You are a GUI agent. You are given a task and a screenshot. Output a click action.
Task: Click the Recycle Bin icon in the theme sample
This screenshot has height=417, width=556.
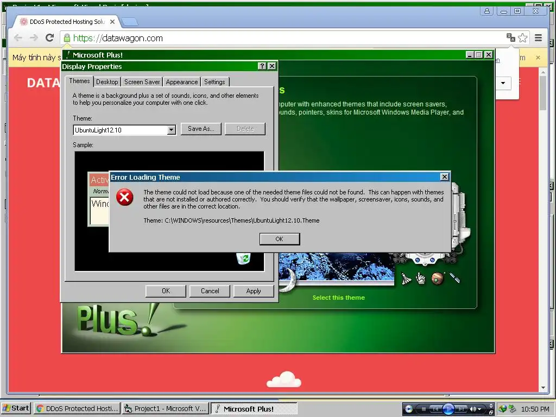[x=244, y=258]
